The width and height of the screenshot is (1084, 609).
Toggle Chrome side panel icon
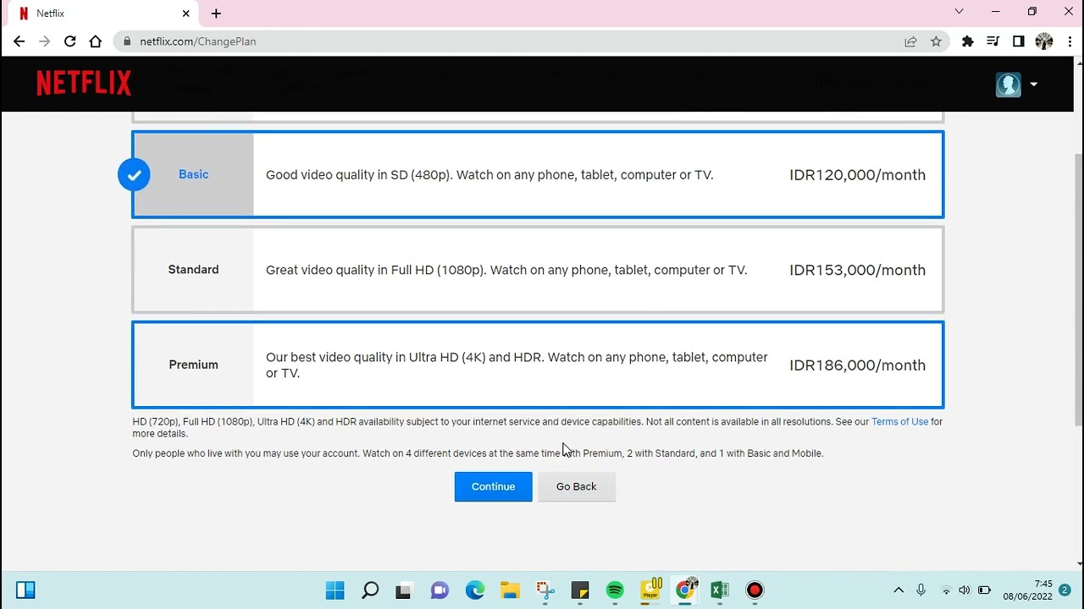(1018, 41)
